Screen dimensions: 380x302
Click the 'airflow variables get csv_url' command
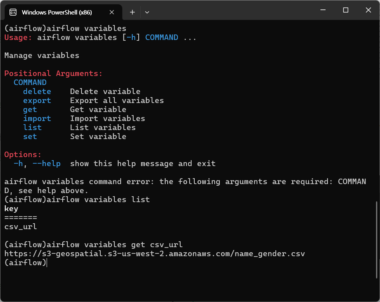tap(94, 245)
